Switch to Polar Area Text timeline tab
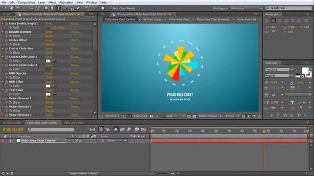314x176 pixels. pyautogui.click(x=73, y=123)
